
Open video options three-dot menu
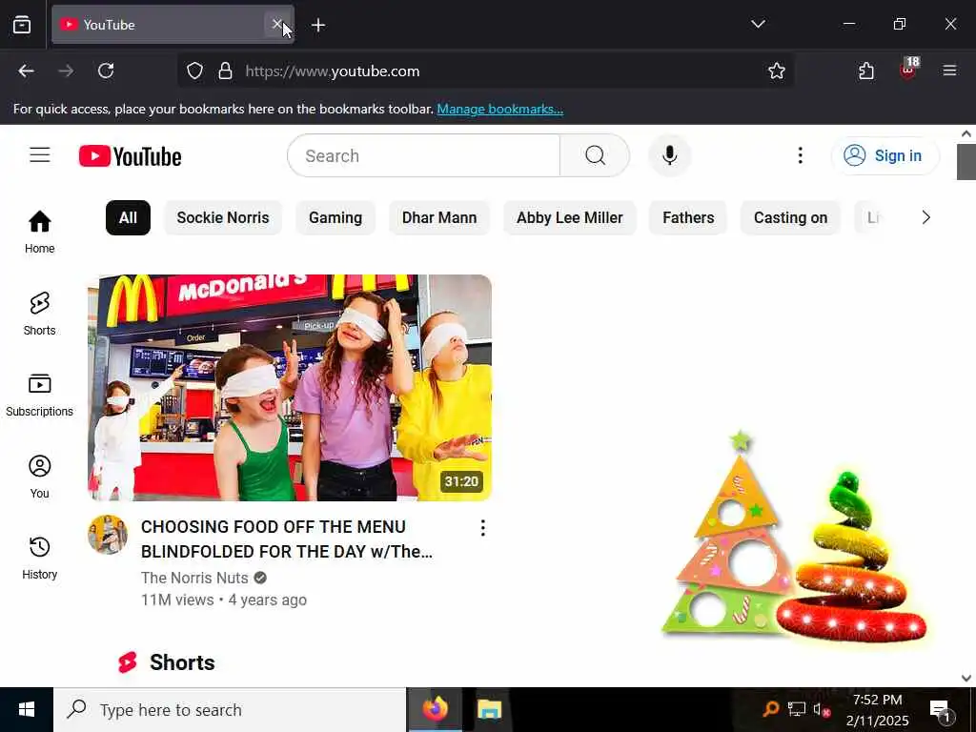483,528
